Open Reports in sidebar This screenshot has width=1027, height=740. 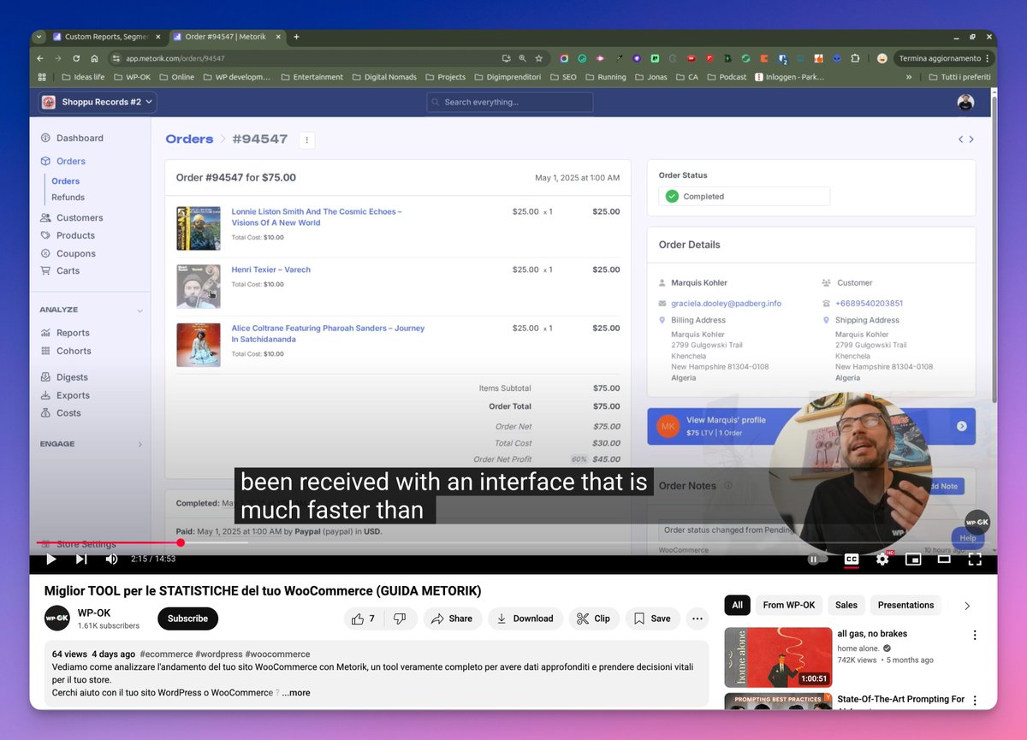pyautogui.click(x=73, y=333)
